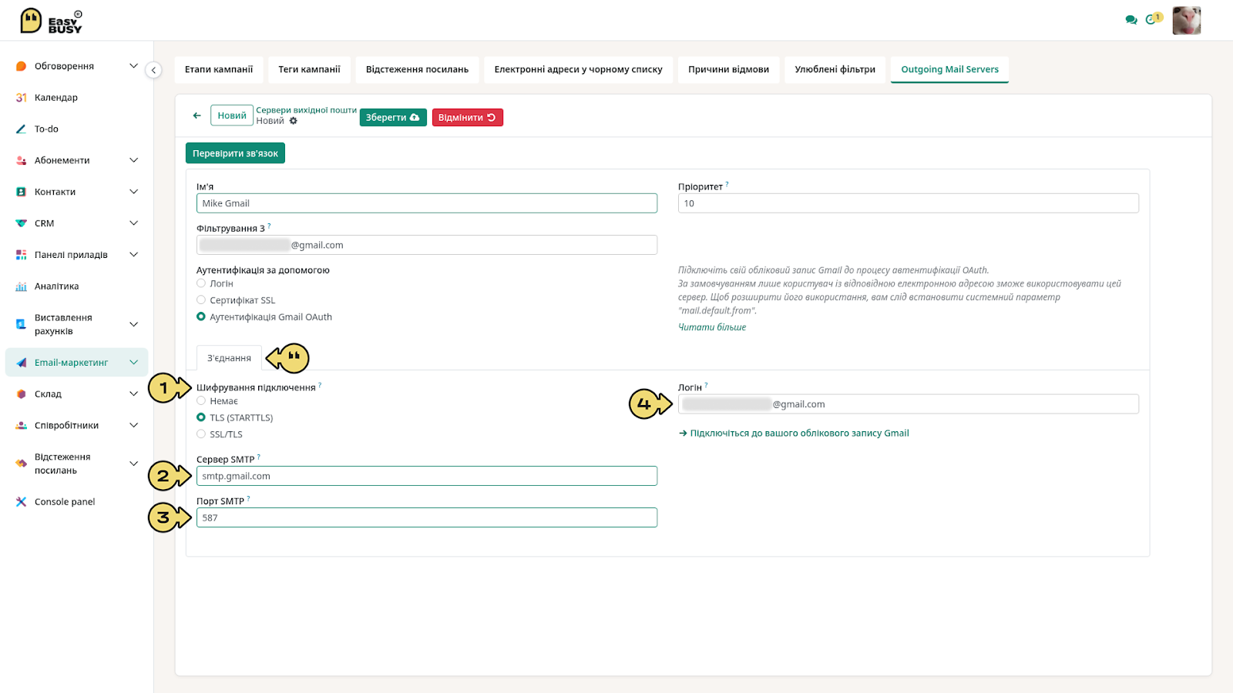Click the Співробітники sidebar icon

coord(22,425)
